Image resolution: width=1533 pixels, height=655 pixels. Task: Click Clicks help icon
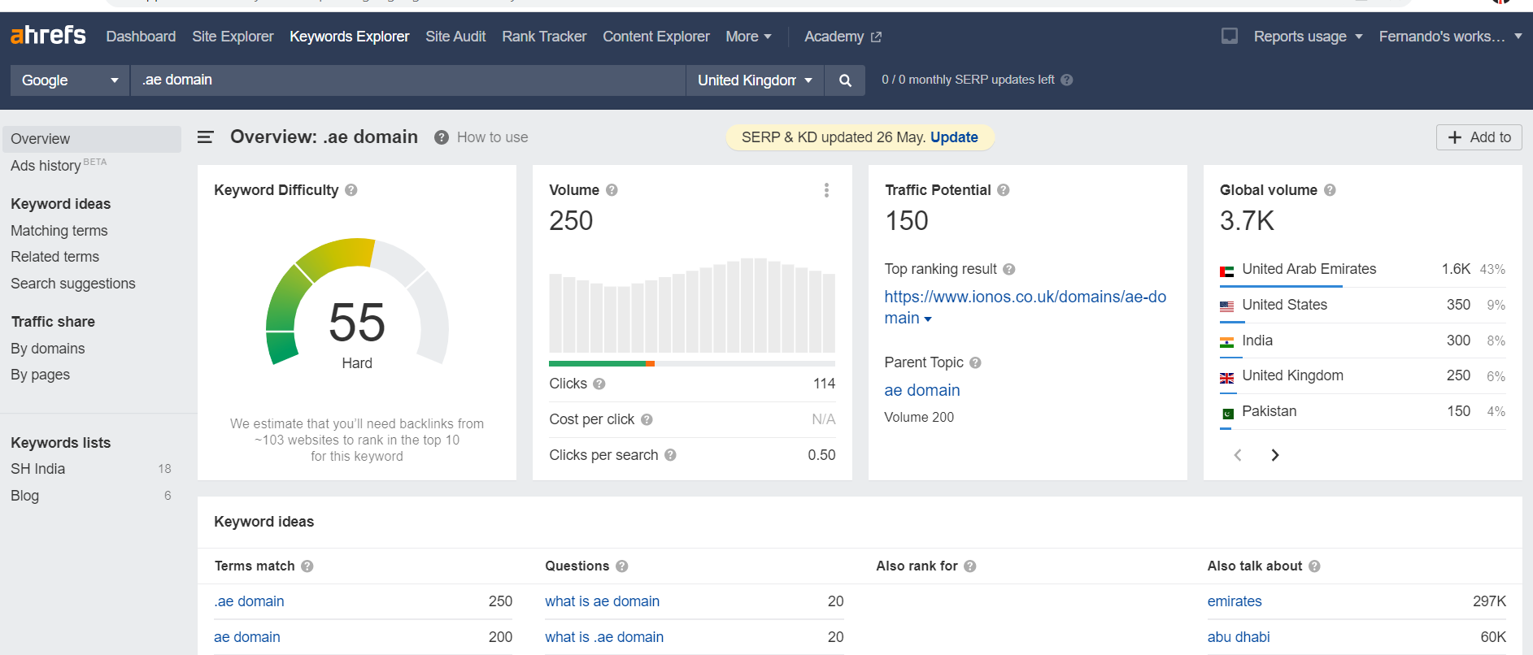point(599,384)
